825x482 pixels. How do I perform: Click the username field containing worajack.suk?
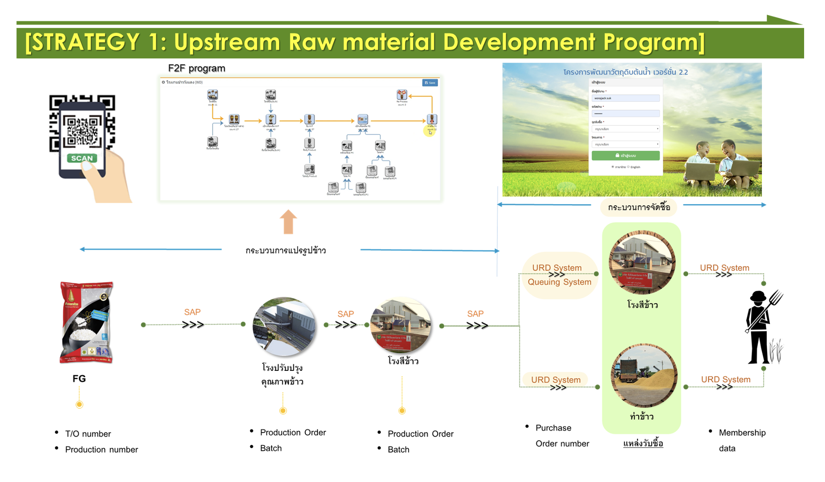point(625,98)
